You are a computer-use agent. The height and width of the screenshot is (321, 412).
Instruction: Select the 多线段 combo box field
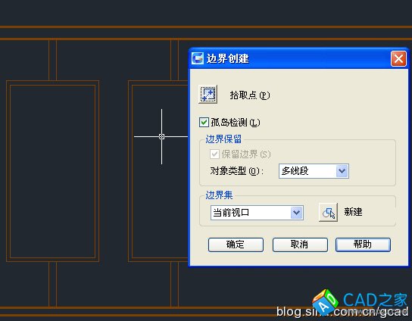click(314, 171)
